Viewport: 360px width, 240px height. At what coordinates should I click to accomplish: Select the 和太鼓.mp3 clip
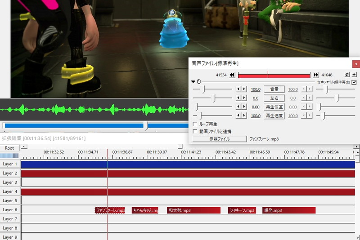[194, 210]
